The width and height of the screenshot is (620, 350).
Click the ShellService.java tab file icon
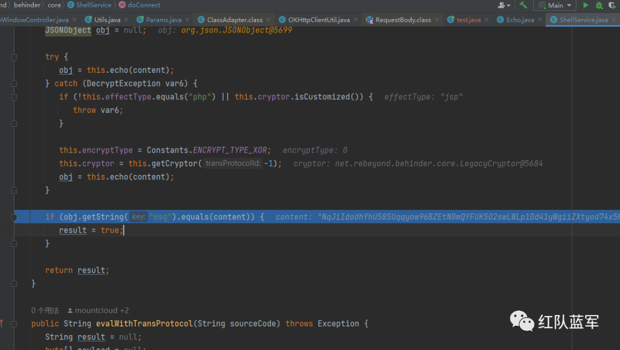(x=553, y=20)
